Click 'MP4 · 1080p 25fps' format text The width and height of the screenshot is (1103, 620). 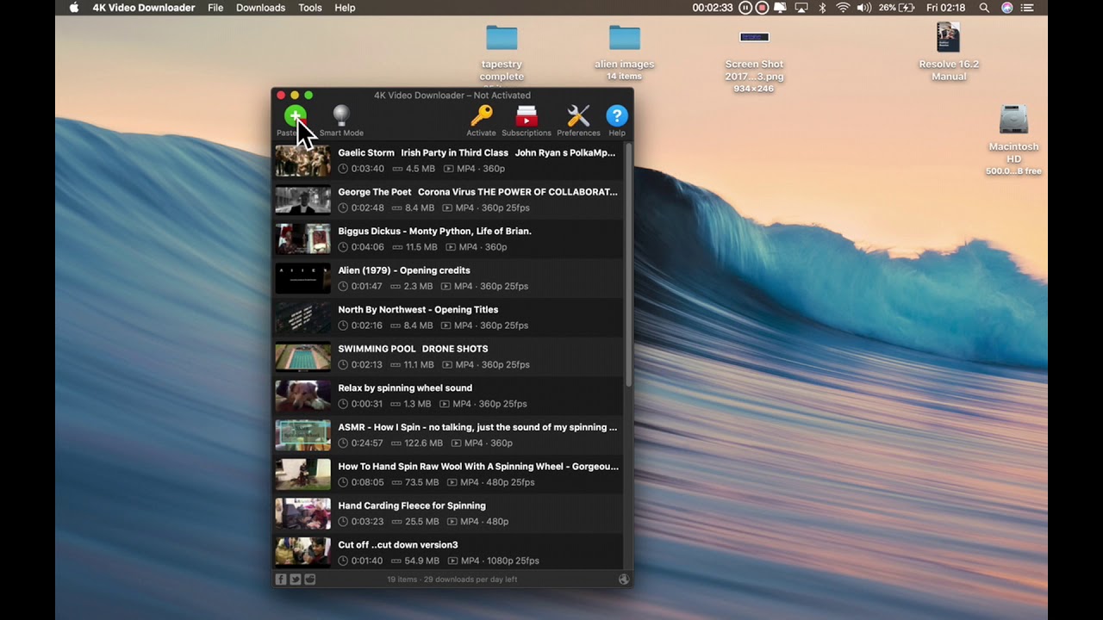[500, 561]
